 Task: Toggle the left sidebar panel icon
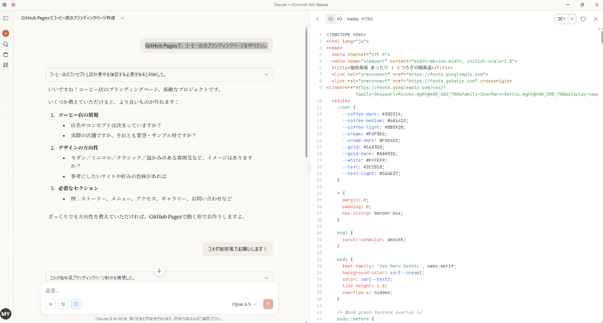click(6, 18)
